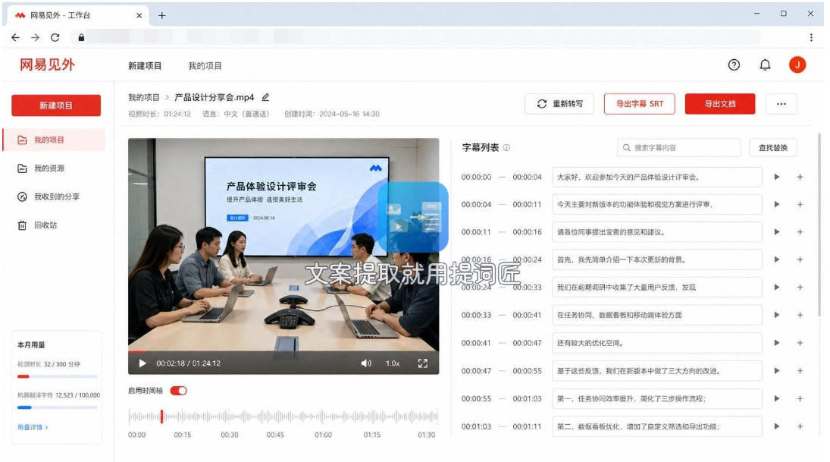830x462 pixels.
Task: Play subtitle 在任务协同、数据看板
Action: (x=776, y=316)
